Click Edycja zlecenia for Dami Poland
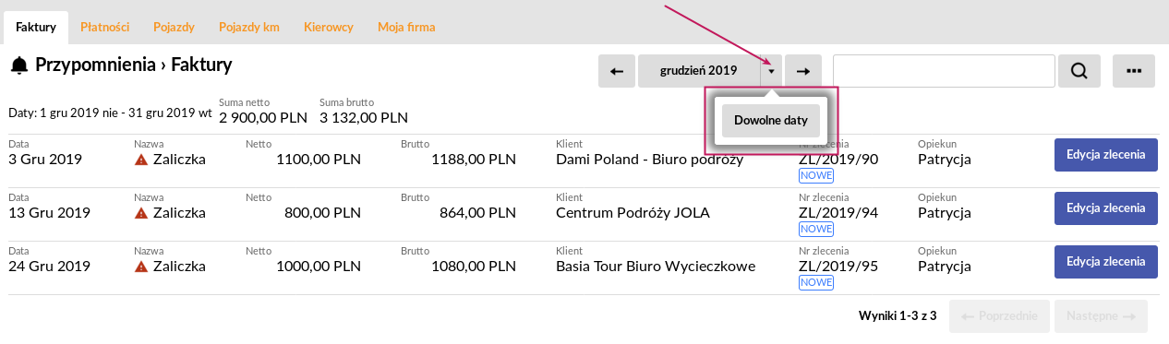 (1106, 155)
